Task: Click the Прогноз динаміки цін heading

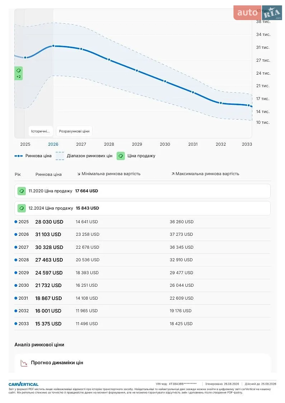Action: [57, 363]
